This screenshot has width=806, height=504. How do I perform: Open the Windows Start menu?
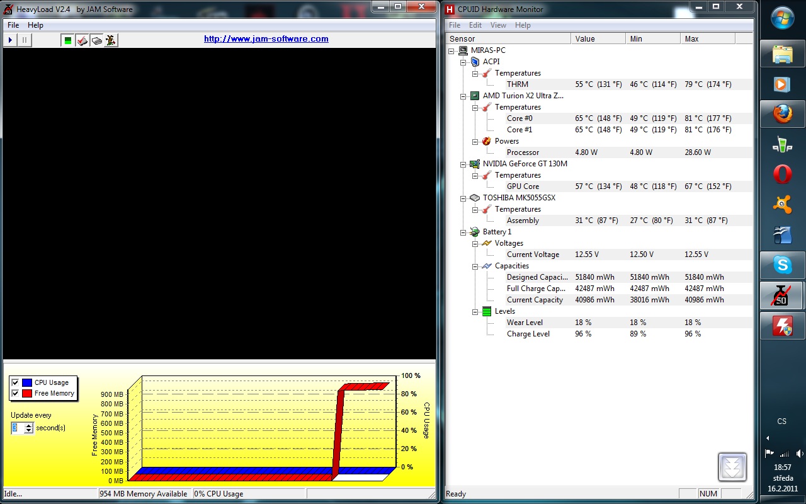tap(783, 17)
